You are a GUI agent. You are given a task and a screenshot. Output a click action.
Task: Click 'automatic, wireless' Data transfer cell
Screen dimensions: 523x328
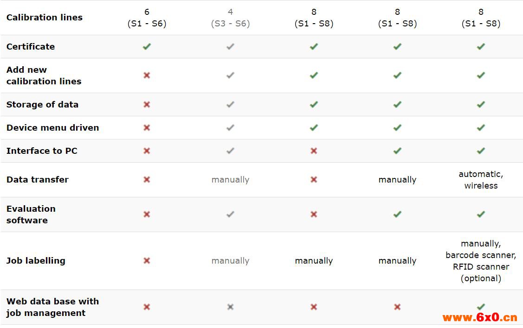point(481,180)
